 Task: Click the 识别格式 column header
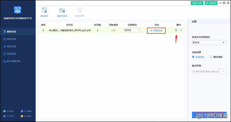(x=132, y=25)
